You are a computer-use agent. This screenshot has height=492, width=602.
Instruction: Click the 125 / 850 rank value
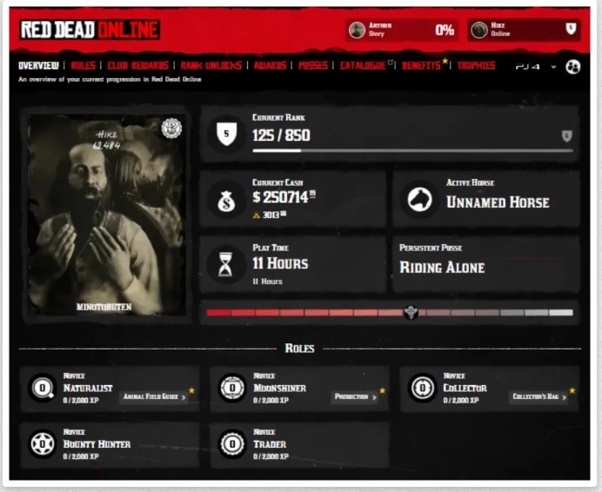point(281,135)
